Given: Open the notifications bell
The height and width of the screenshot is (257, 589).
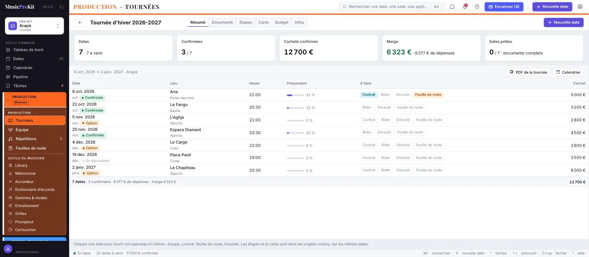Looking at the screenshot, I should point(465,7).
